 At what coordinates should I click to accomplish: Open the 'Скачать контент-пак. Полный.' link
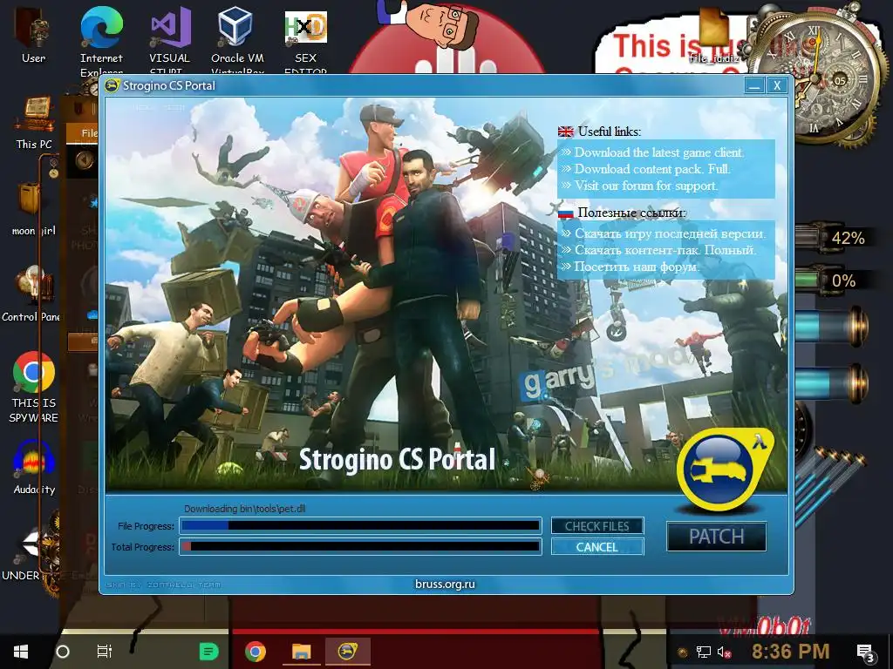pos(665,250)
